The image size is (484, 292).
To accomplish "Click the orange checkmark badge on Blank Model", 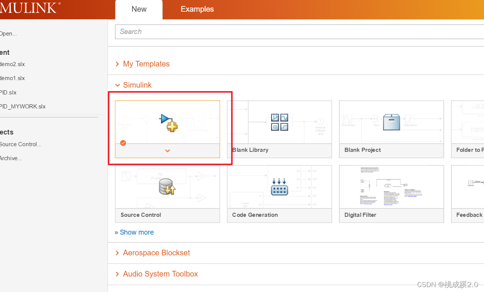I will [x=123, y=143].
